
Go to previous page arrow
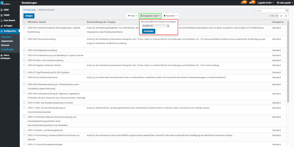[x=281, y=16]
